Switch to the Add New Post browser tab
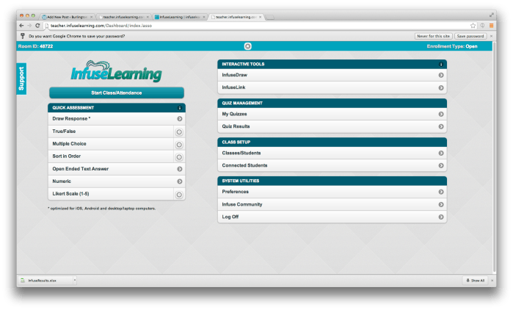The image size is (513, 310). pos(68,15)
